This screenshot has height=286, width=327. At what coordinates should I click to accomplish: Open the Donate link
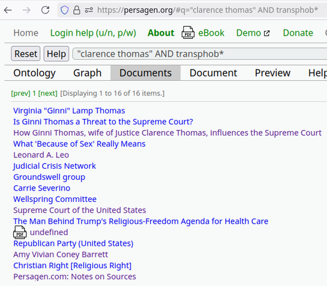point(298,33)
